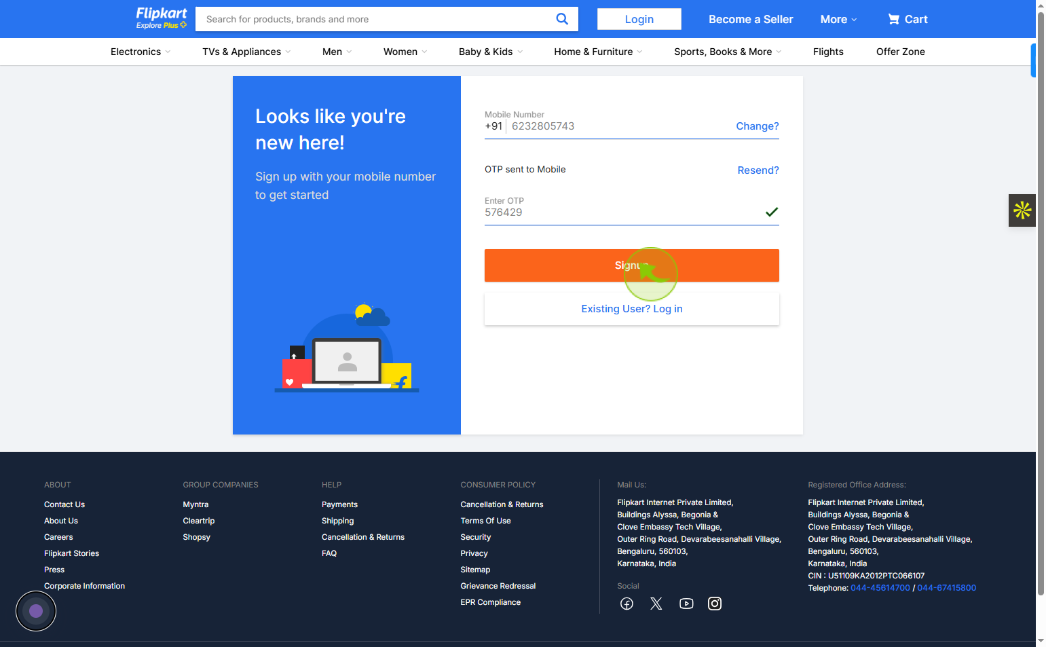1046x647 pixels.
Task: Click the Resend? OTP link
Action: click(x=758, y=170)
